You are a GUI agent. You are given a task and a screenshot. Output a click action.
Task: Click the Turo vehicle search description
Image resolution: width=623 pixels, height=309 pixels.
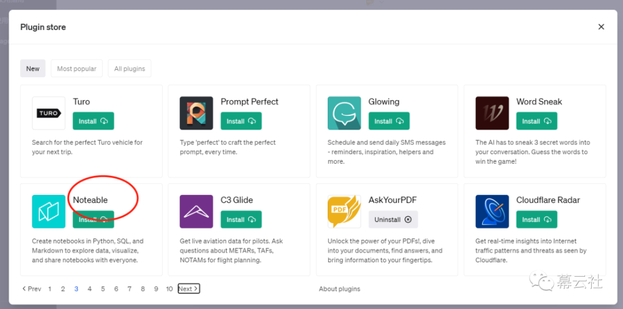click(x=87, y=147)
